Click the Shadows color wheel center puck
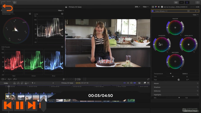The width and height of the screenshot is (201, 113). [x=162, y=44]
